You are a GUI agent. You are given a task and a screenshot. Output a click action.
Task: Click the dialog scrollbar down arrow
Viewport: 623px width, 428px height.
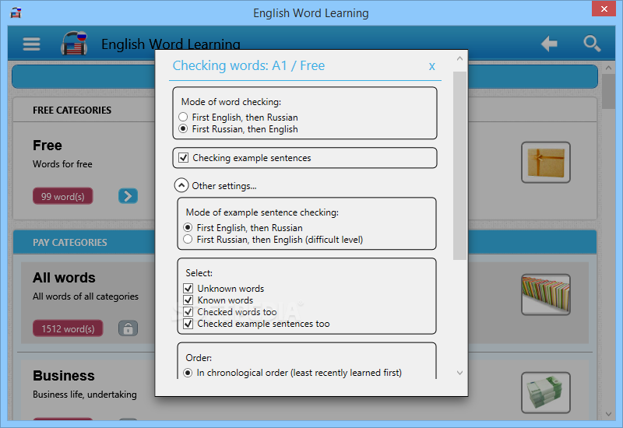459,373
